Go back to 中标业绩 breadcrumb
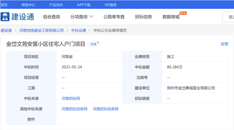 tap(78, 31)
